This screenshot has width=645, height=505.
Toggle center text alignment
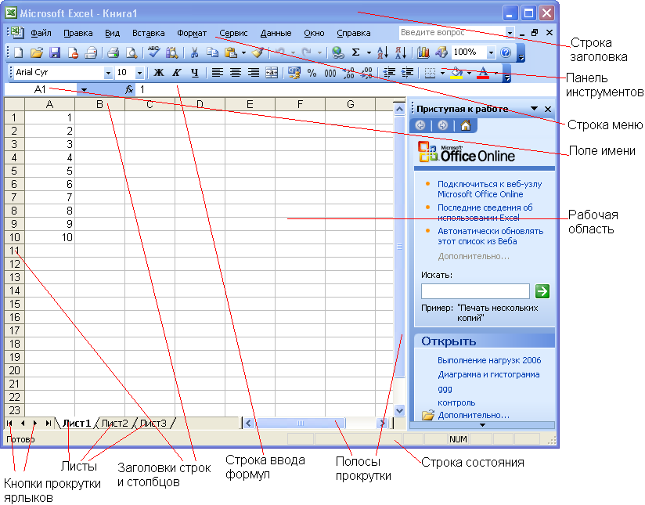[x=236, y=73]
